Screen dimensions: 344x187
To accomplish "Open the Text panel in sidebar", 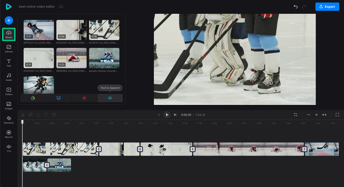I will pos(9,63).
